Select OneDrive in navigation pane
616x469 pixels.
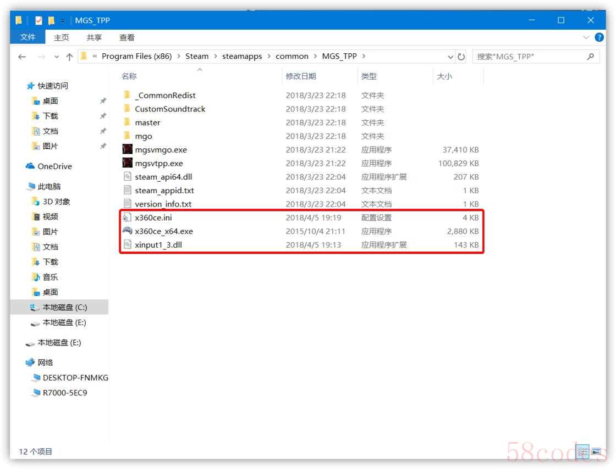[x=54, y=166]
